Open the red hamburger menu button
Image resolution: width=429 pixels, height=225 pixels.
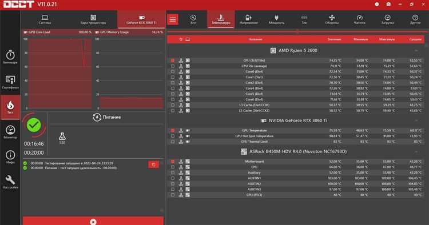[173, 19]
